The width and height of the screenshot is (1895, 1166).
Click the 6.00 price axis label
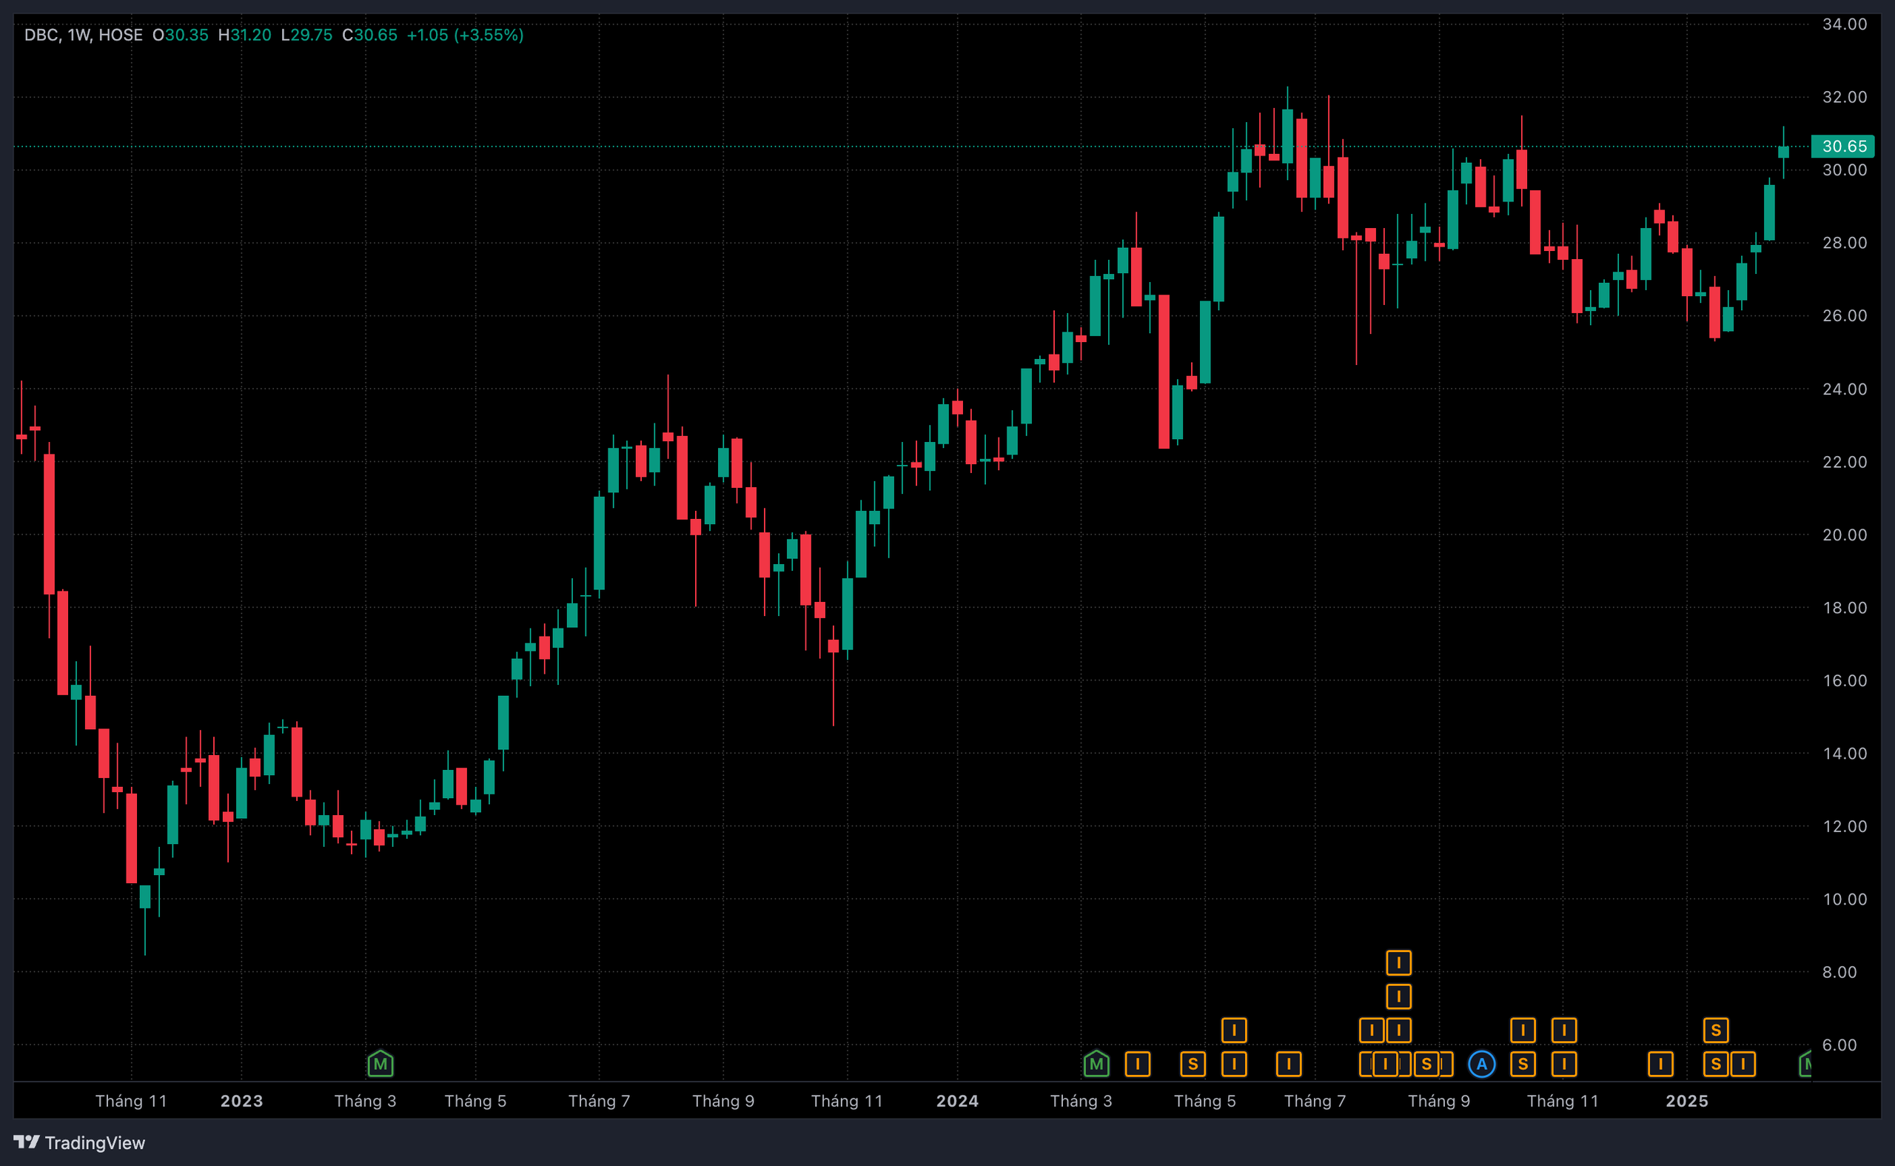click(x=1839, y=1045)
